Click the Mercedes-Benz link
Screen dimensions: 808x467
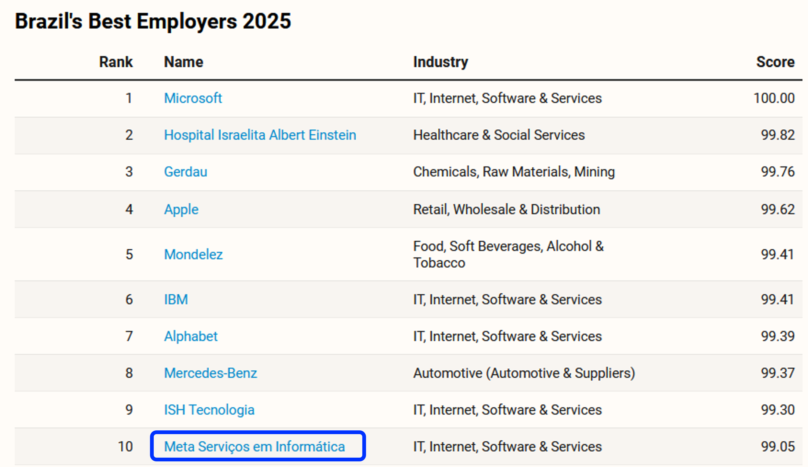[x=210, y=373]
